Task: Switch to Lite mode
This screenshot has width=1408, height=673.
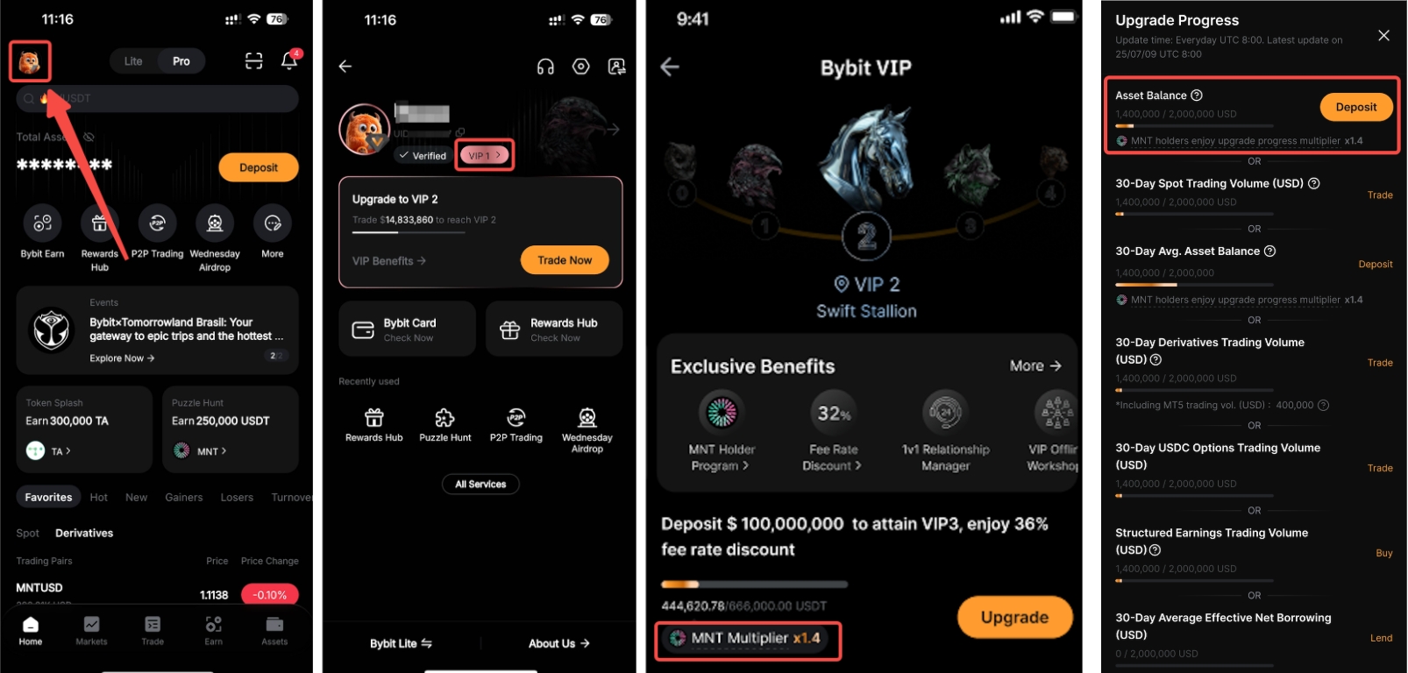Action: coord(133,61)
